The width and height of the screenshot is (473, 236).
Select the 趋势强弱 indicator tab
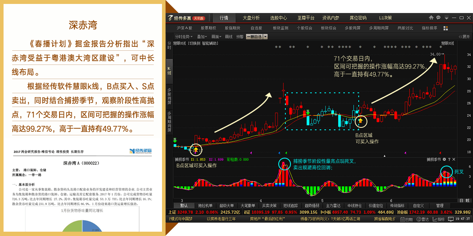tap(312, 206)
